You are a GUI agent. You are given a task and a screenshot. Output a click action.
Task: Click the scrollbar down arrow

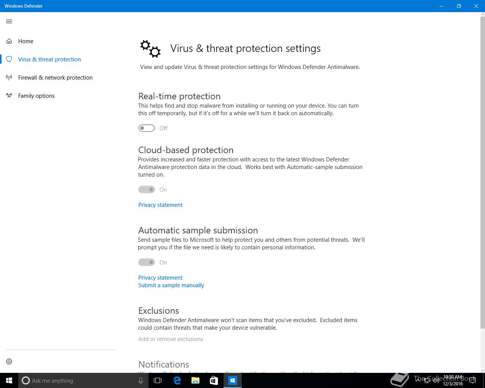482,370
